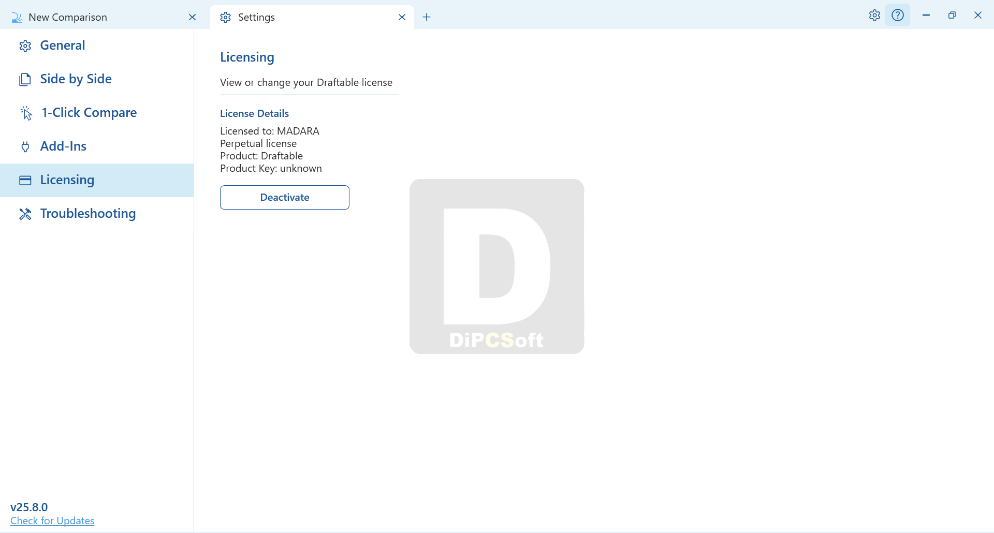
Task: Open the General settings section
Action: click(x=97, y=46)
